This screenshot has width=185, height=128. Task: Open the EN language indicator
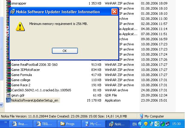coord(134,124)
